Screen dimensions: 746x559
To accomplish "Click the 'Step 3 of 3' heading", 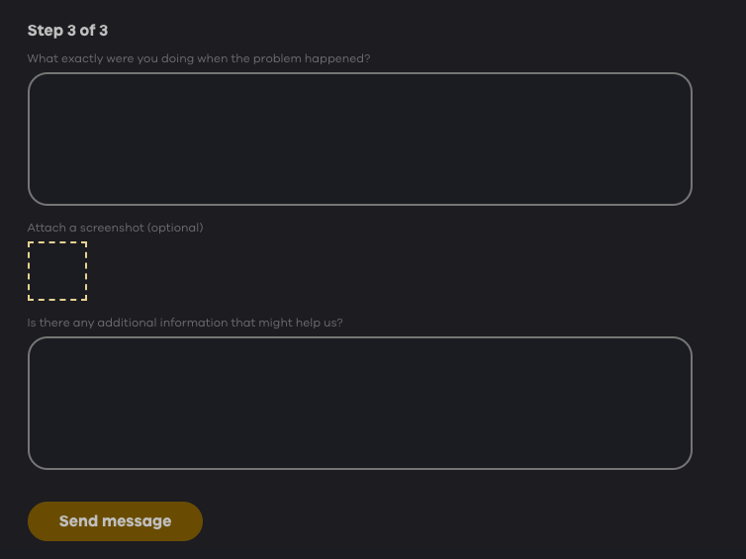I will [67, 31].
